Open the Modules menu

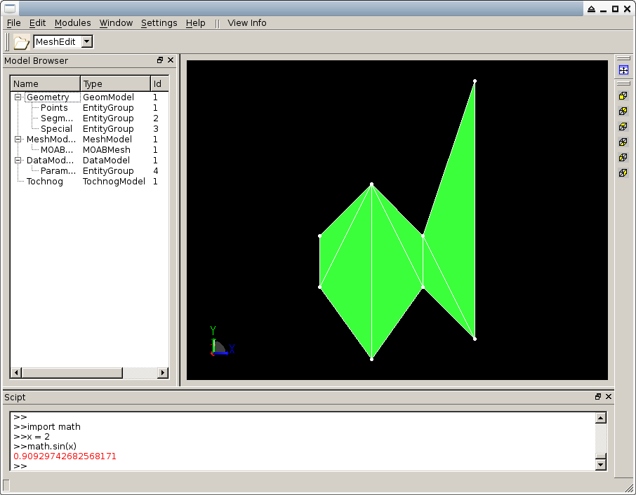tap(72, 23)
